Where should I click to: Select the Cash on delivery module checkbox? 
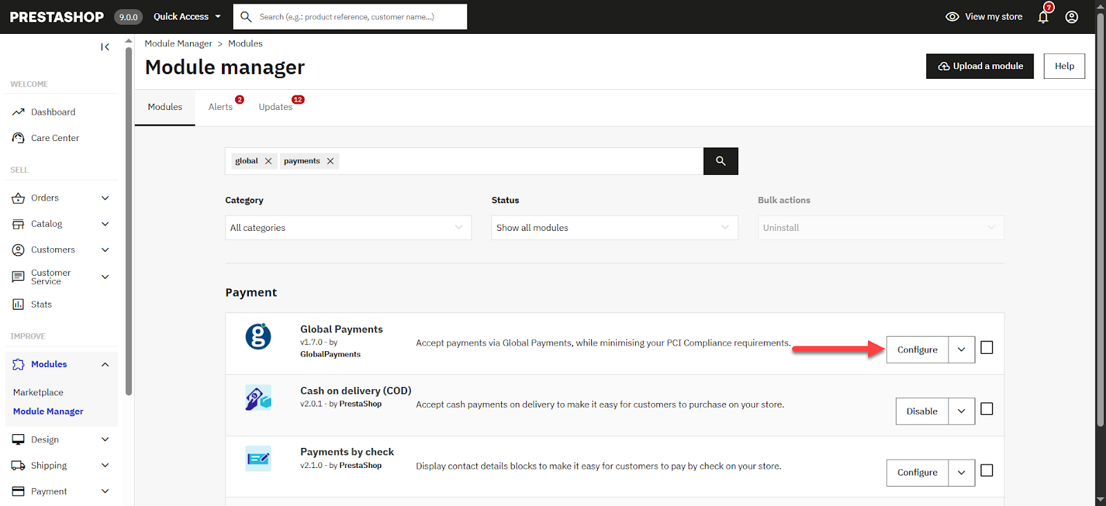pos(987,409)
